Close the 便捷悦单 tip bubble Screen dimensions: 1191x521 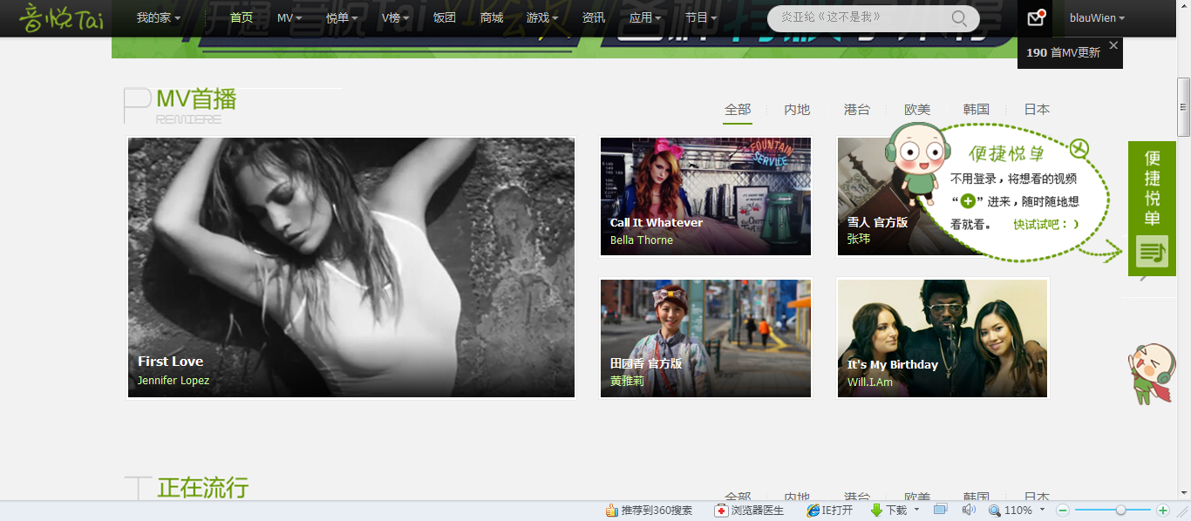pyautogui.click(x=1079, y=148)
